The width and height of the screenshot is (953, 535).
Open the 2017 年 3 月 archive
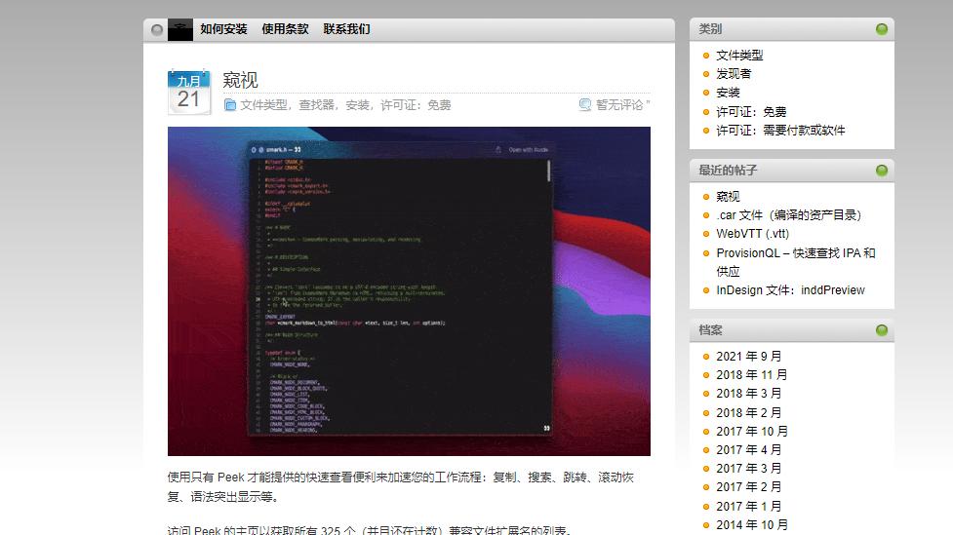pyautogui.click(x=749, y=469)
